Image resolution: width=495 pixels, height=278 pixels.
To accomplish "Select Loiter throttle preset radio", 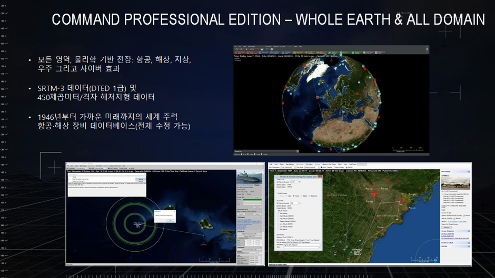I will (x=286, y=195).
